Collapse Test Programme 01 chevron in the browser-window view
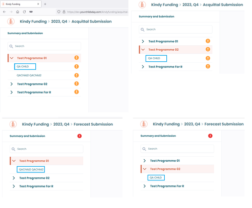Screen dimensions: 252x208 12,58
